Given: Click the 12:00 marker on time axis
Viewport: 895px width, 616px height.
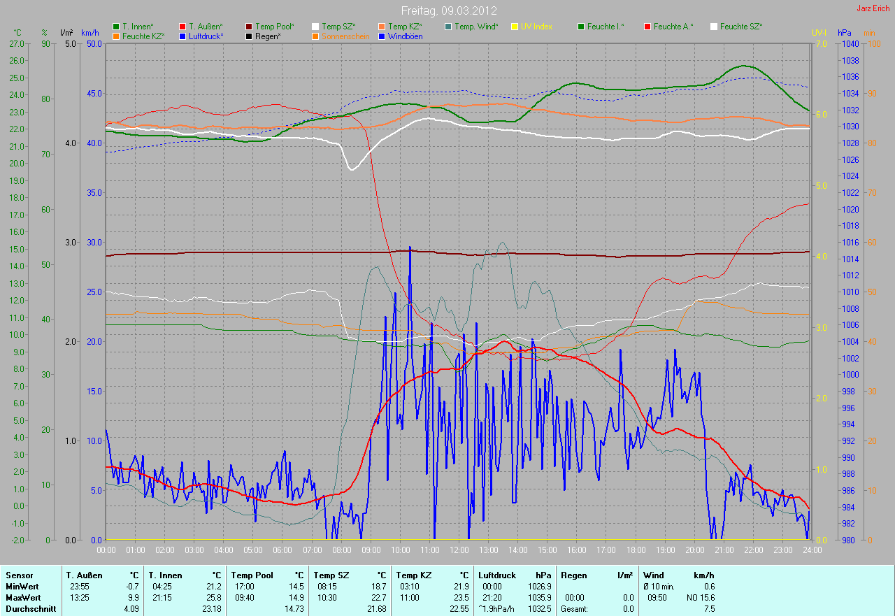Looking at the screenshot, I should pyautogui.click(x=459, y=550).
